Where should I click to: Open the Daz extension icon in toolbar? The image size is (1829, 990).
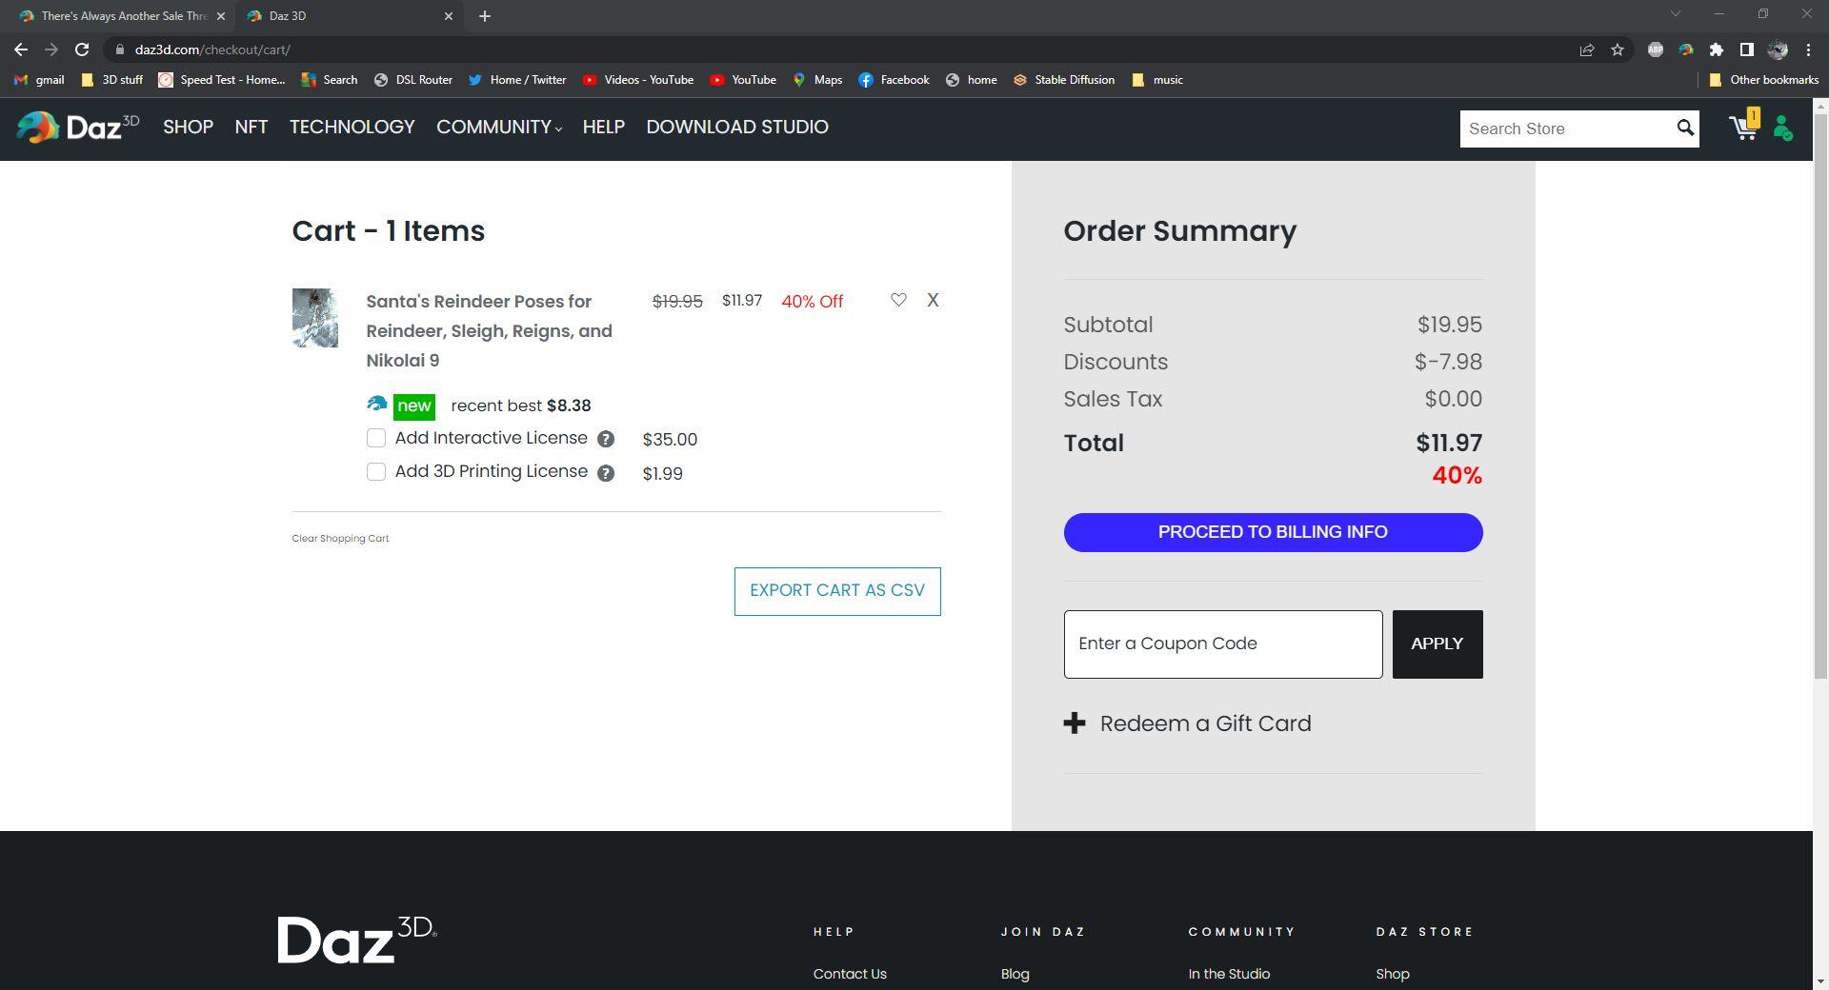(x=1686, y=49)
